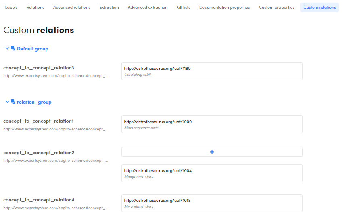Click the Default group stack icon
342x218 pixels.
(13, 48)
